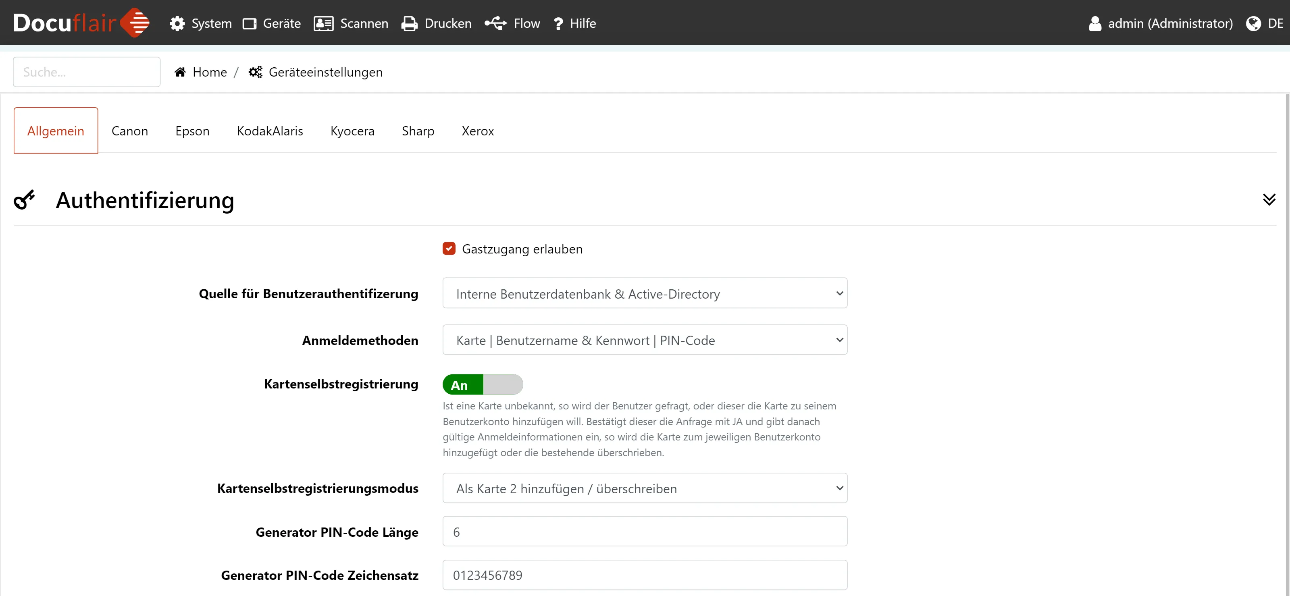Click the Geräteeinstellungen breadcrumb link

point(325,72)
